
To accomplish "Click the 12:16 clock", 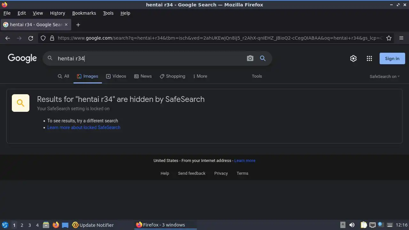I will (x=402, y=225).
